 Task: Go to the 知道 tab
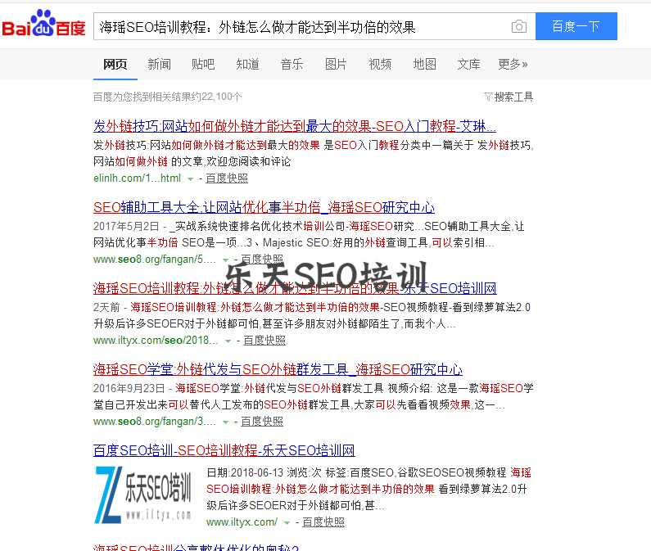coord(247,64)
